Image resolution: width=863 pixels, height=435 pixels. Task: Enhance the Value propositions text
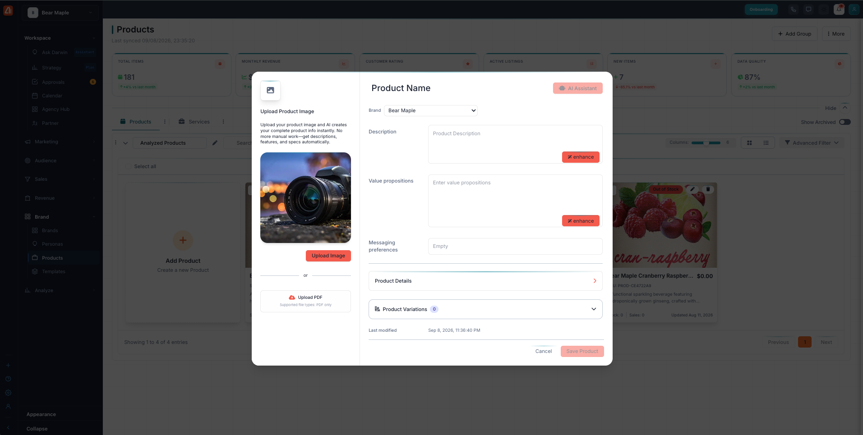pos(581,221)
